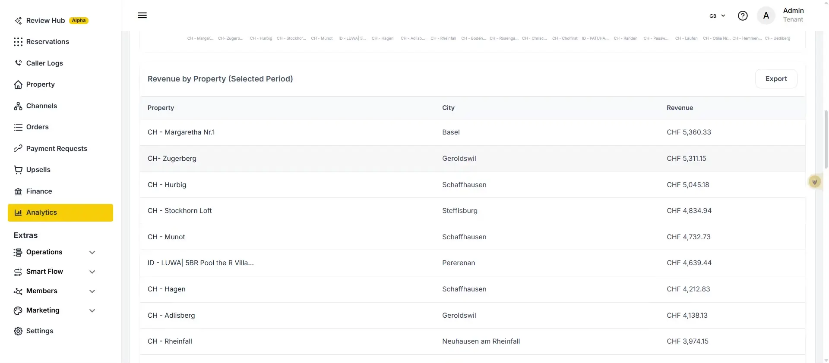This screenshot has width=829, height=363.
Task: Click the Analytics bar chart icon
Action: (18, 213)
